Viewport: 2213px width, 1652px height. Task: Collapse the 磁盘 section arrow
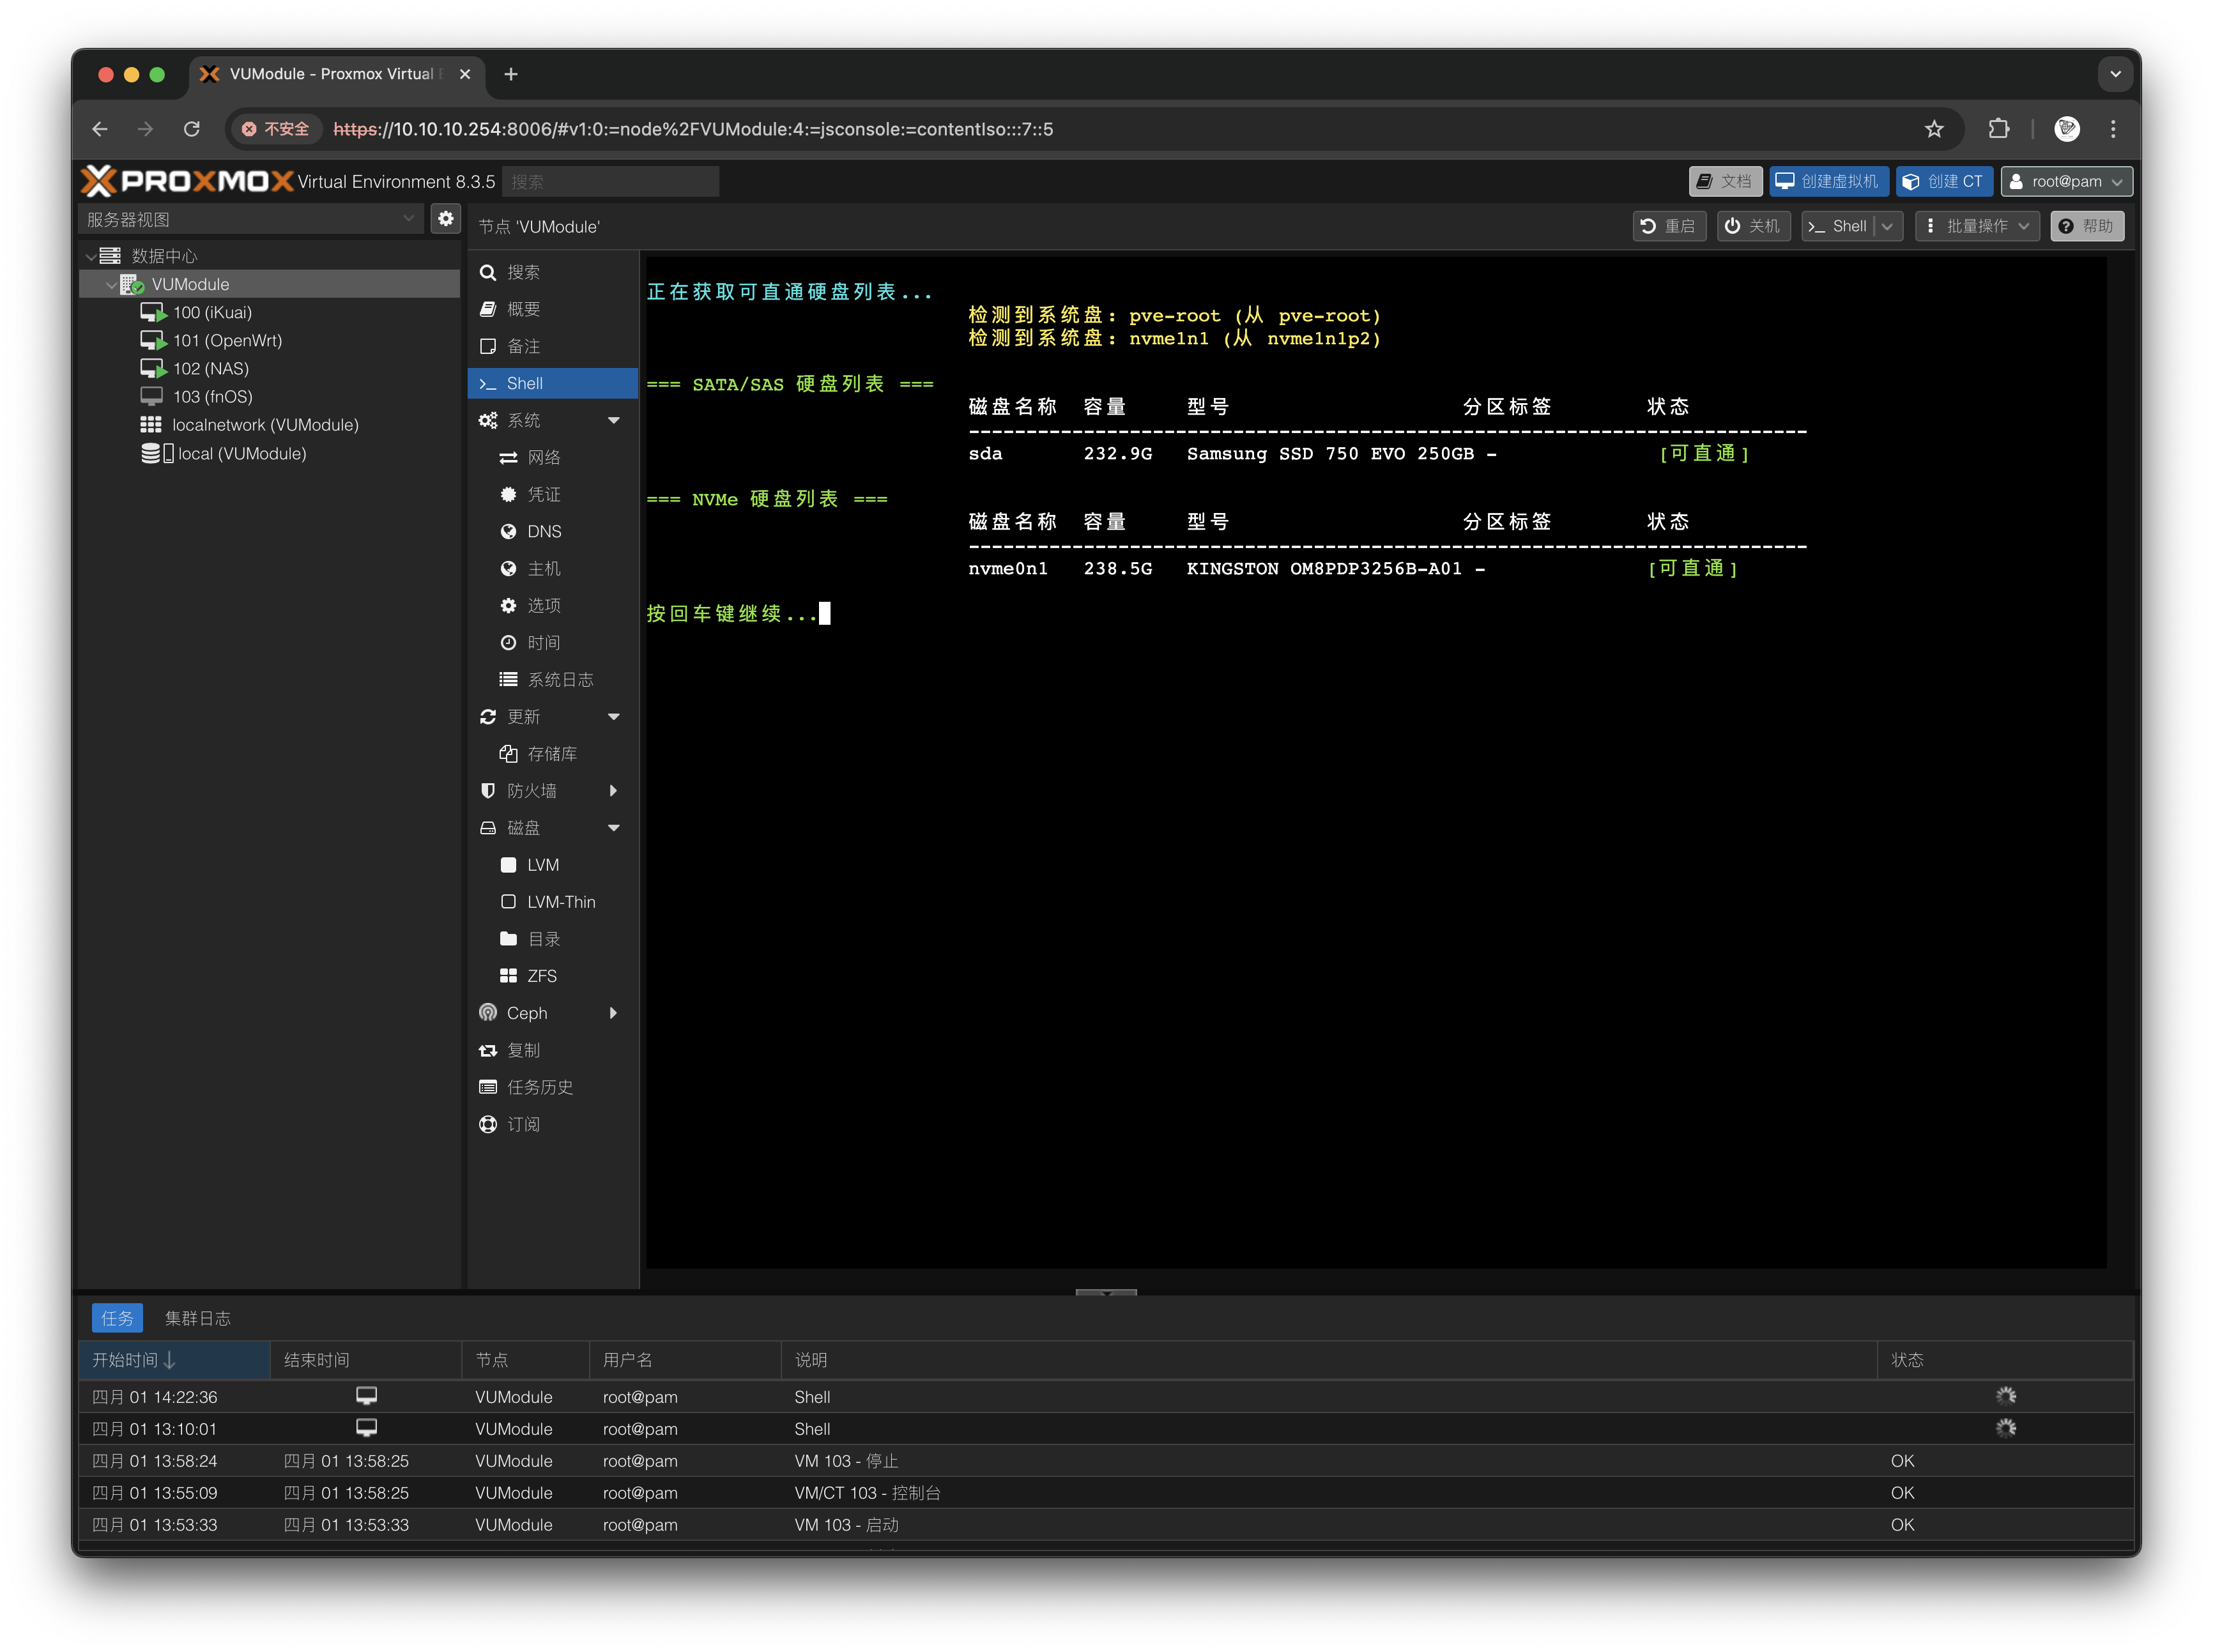point(614,828)
